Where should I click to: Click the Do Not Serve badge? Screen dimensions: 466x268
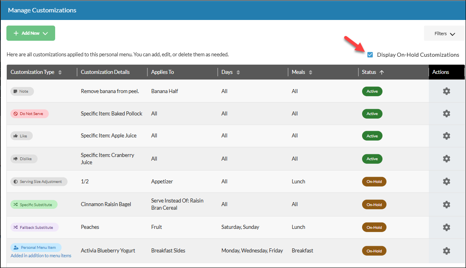point(30,113)
